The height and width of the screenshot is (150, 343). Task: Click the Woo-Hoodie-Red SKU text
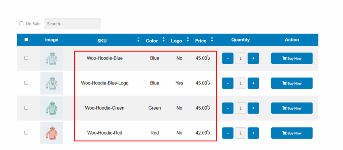click(105, 133)
